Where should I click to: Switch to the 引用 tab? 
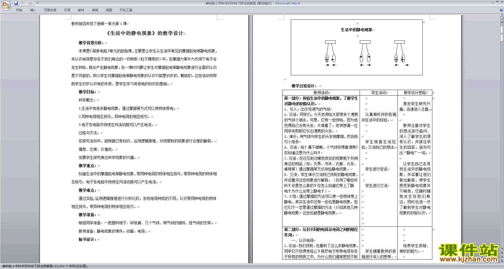pyautogui.click(x=67, y=10)
